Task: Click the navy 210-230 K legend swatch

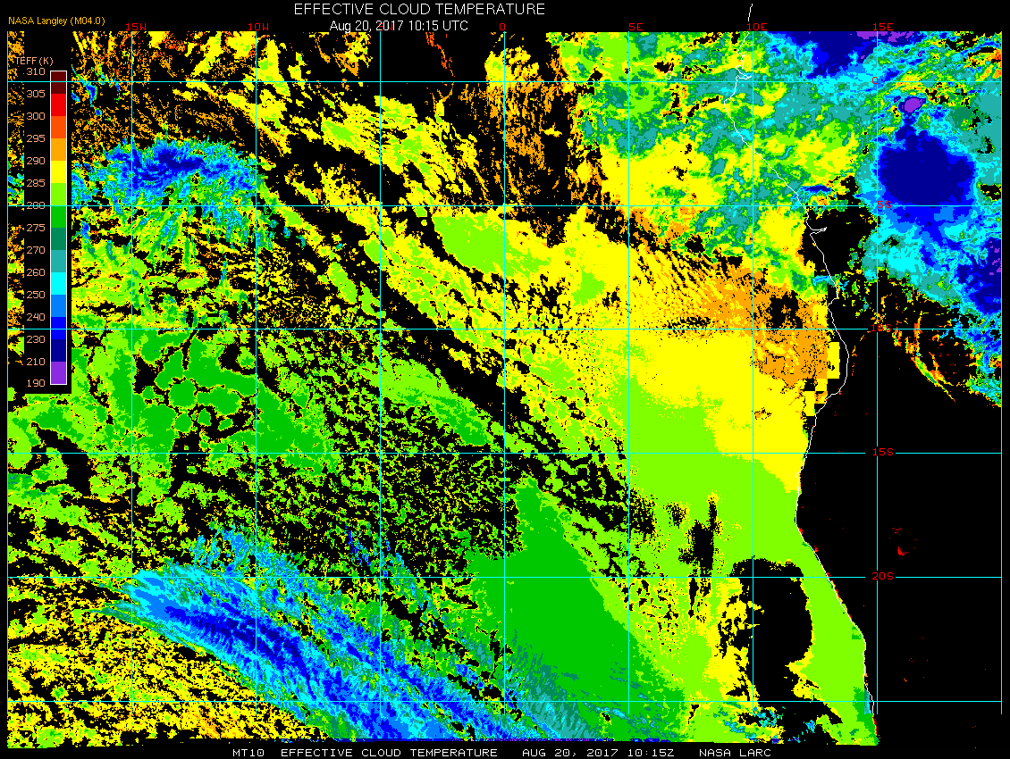Action: [x=59, y=351]
